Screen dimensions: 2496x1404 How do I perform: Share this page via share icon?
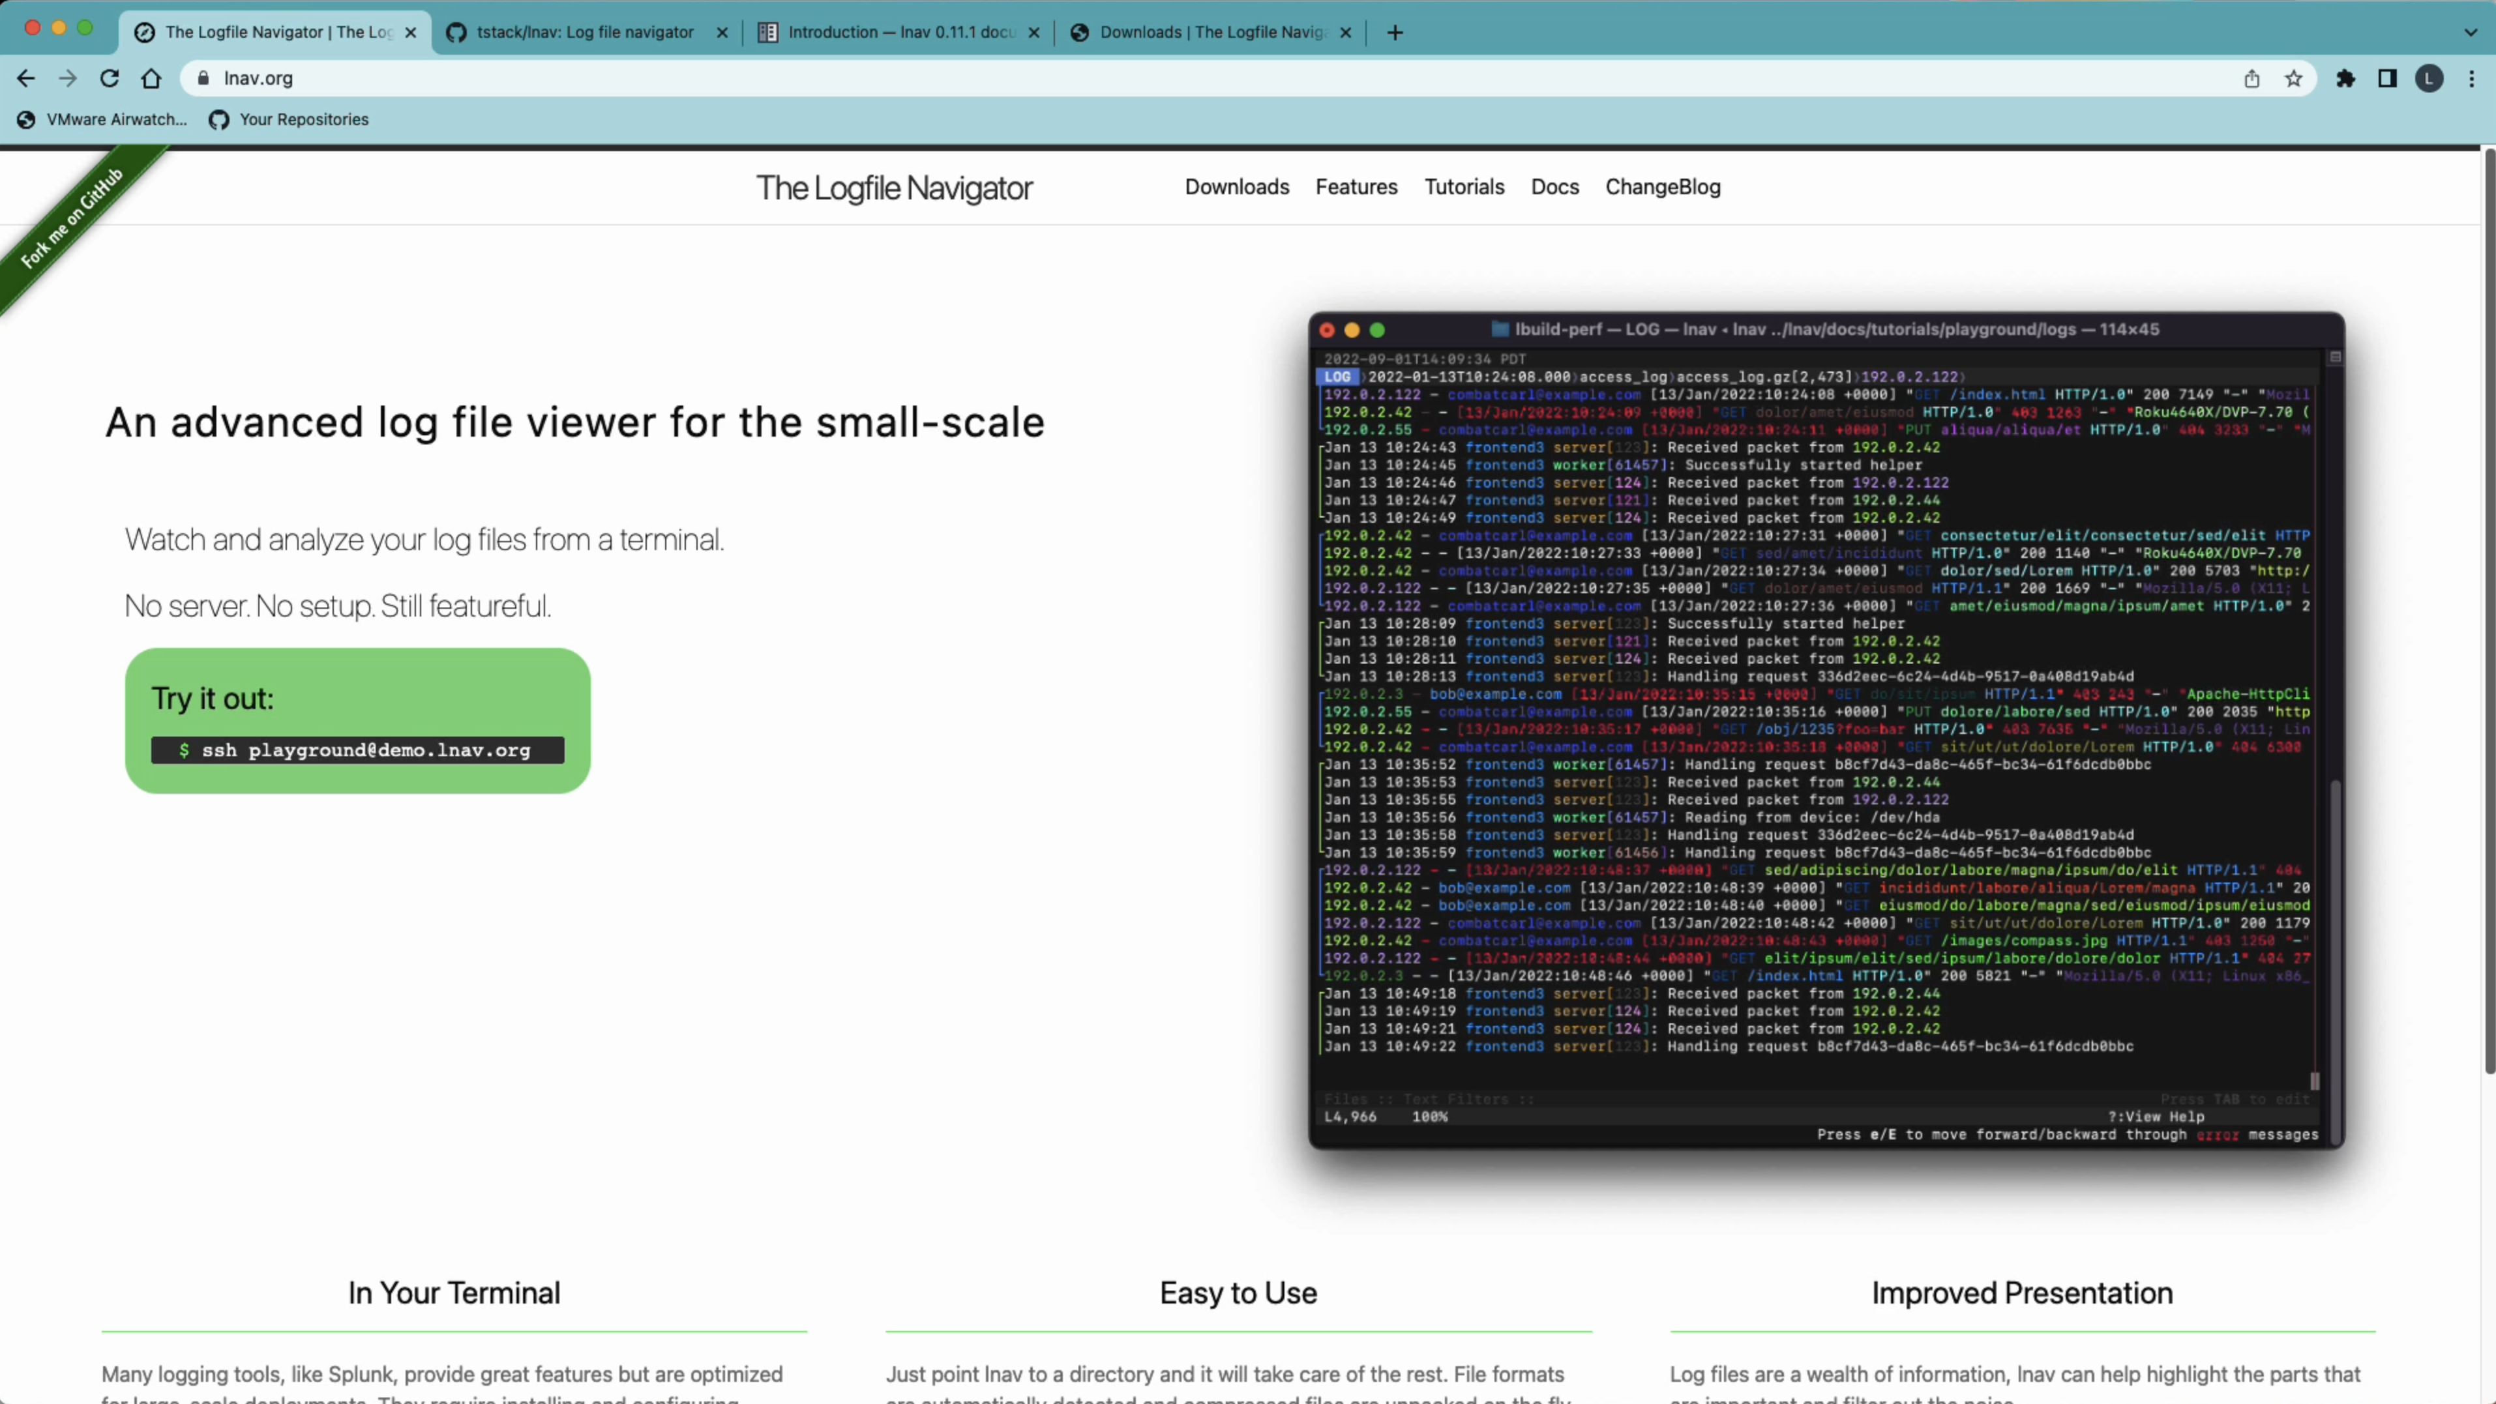pos(2252,78)
